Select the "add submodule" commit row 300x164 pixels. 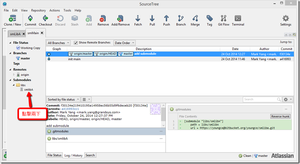coord(170,54)
